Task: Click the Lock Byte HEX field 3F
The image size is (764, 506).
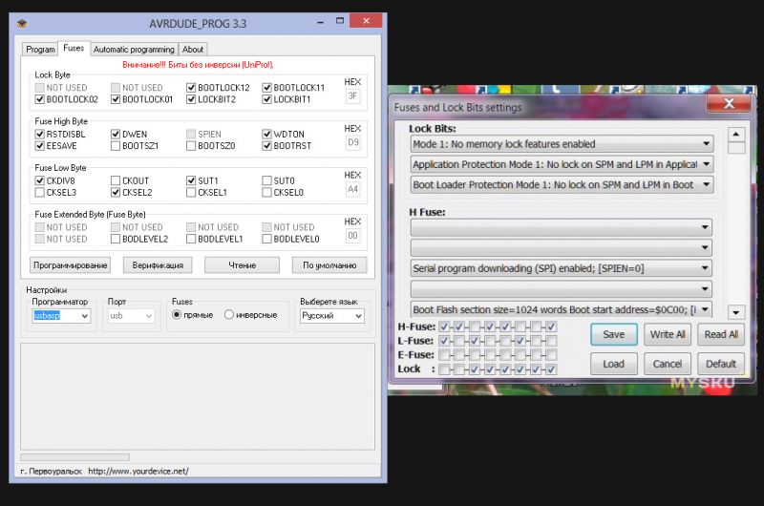Action: point(352,95)
